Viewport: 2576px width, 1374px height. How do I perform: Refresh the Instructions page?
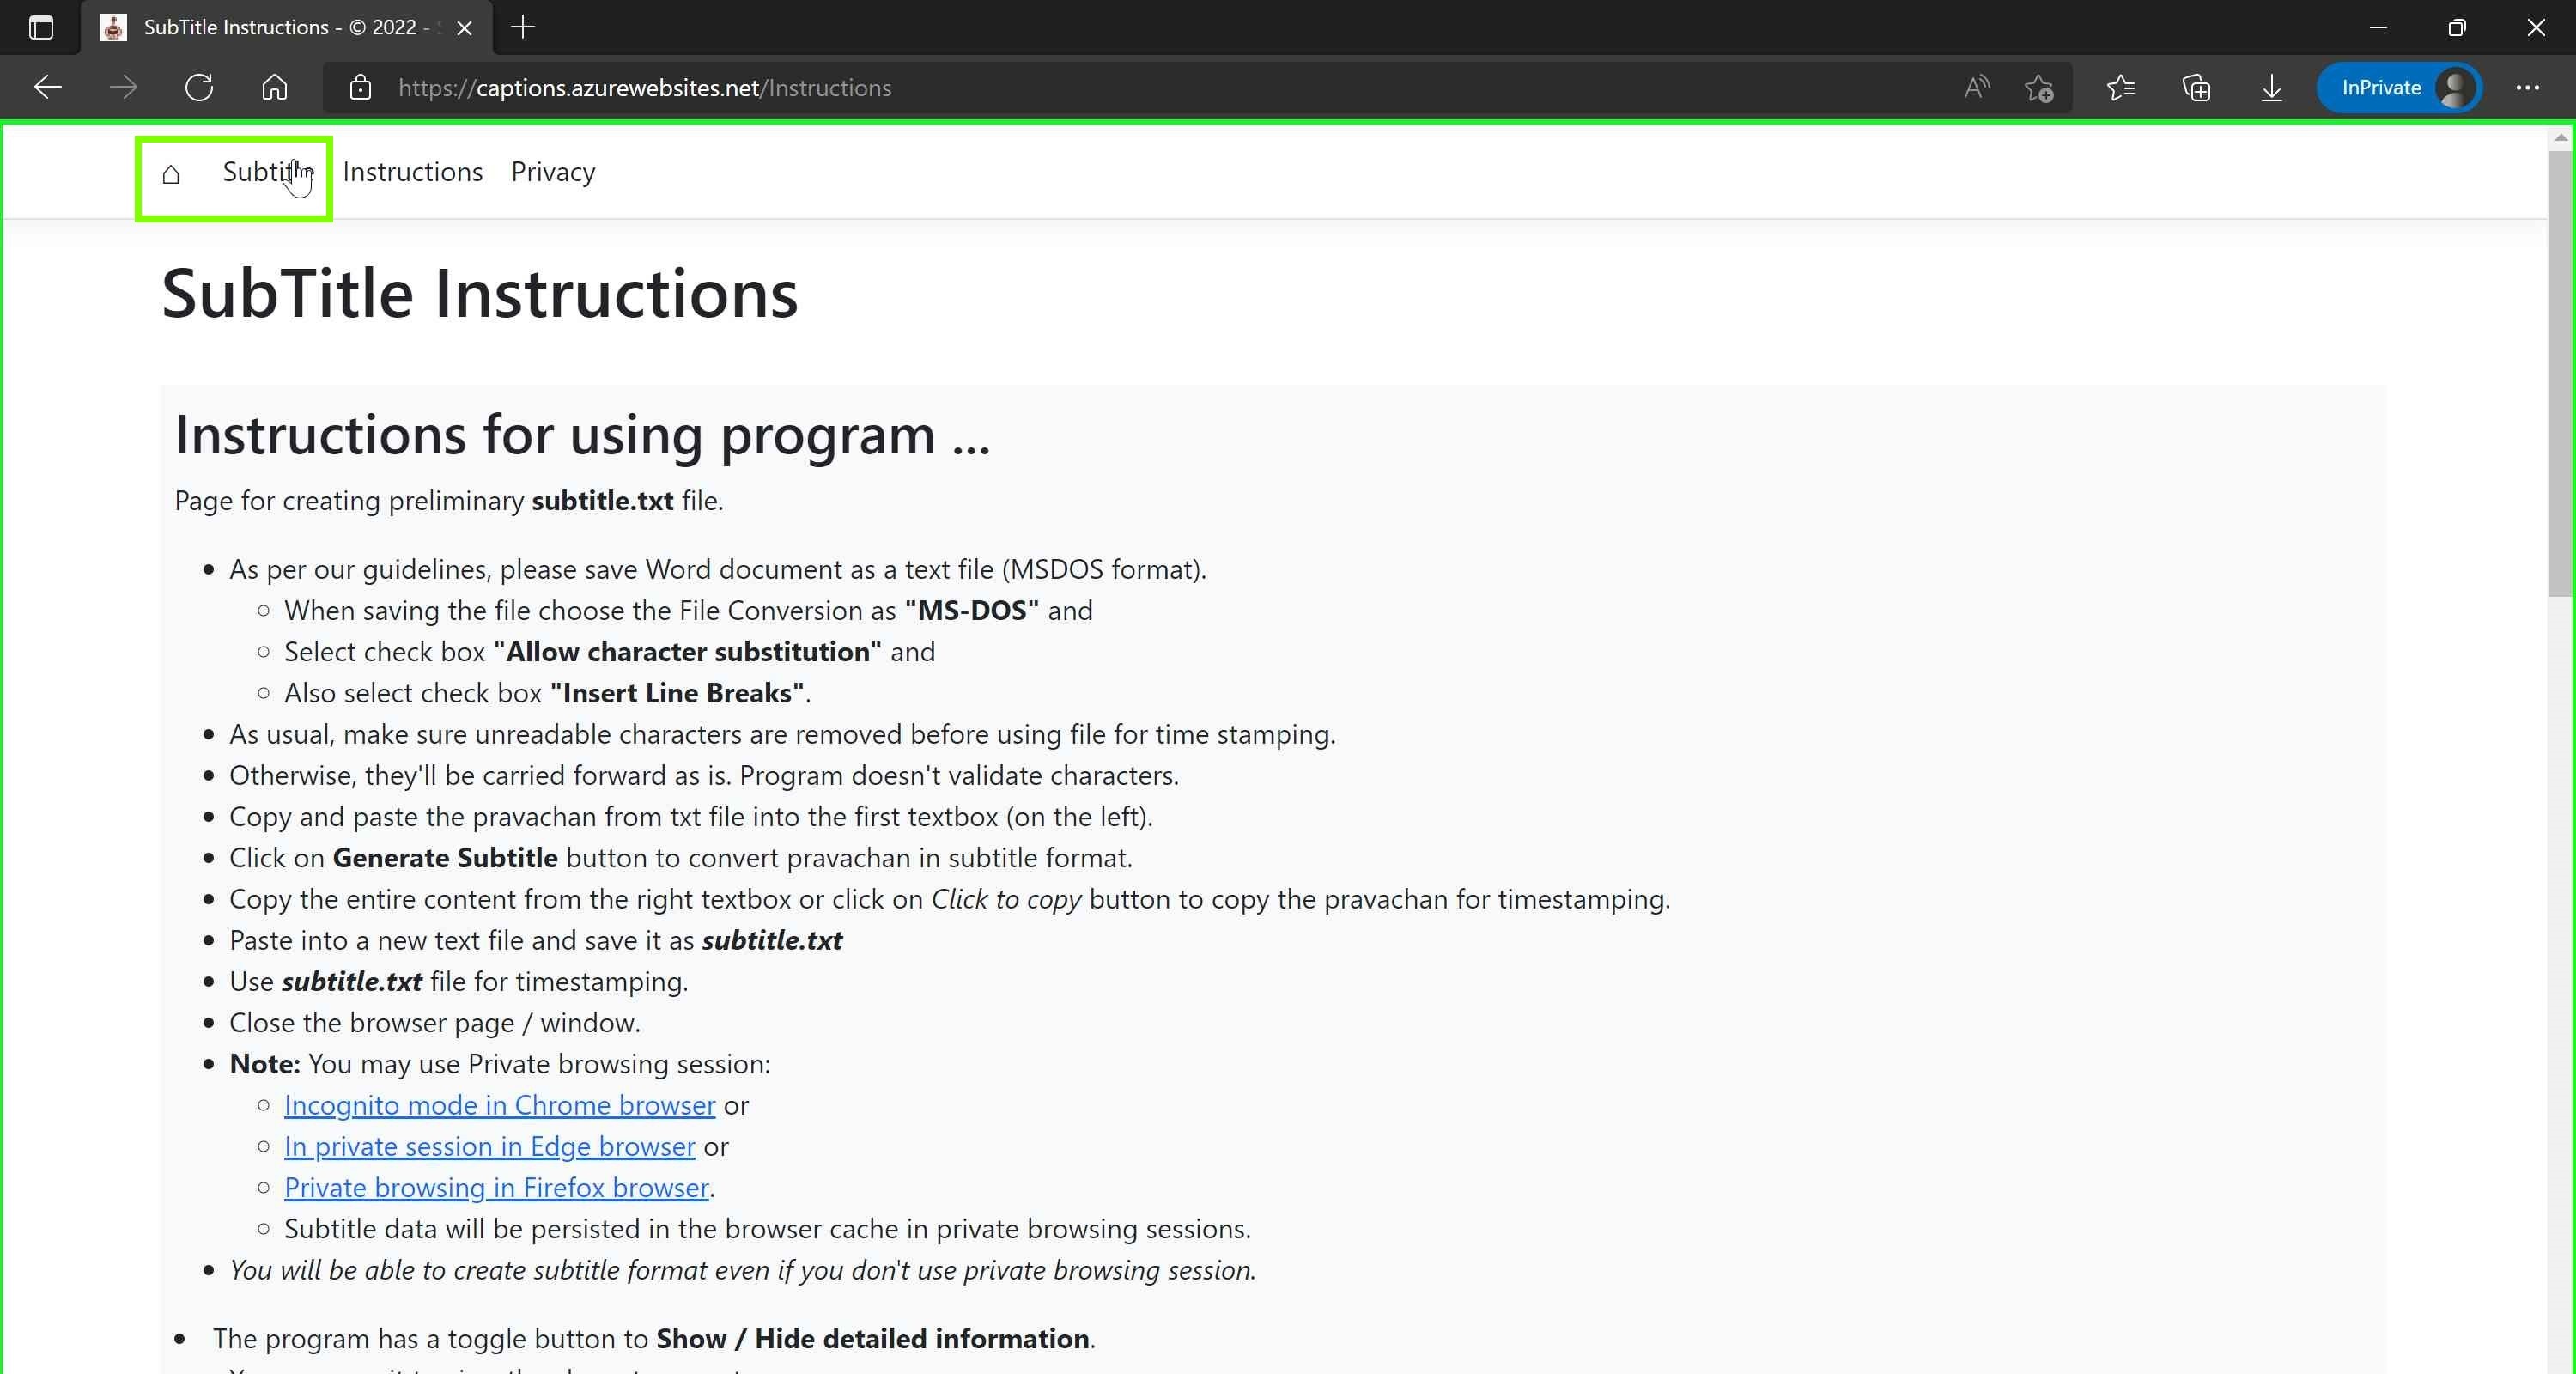(199, 88)
